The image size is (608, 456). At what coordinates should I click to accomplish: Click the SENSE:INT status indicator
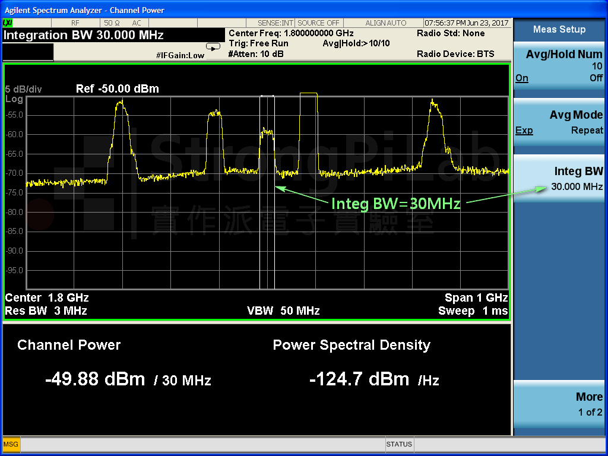[275, 23]
